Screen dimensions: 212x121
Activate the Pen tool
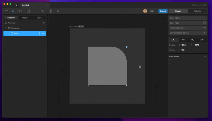coord(42,11)
